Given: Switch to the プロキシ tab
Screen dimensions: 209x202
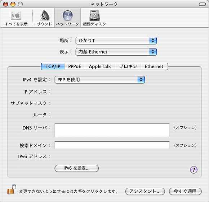Looking at the screenshot, I should (128, 66).
